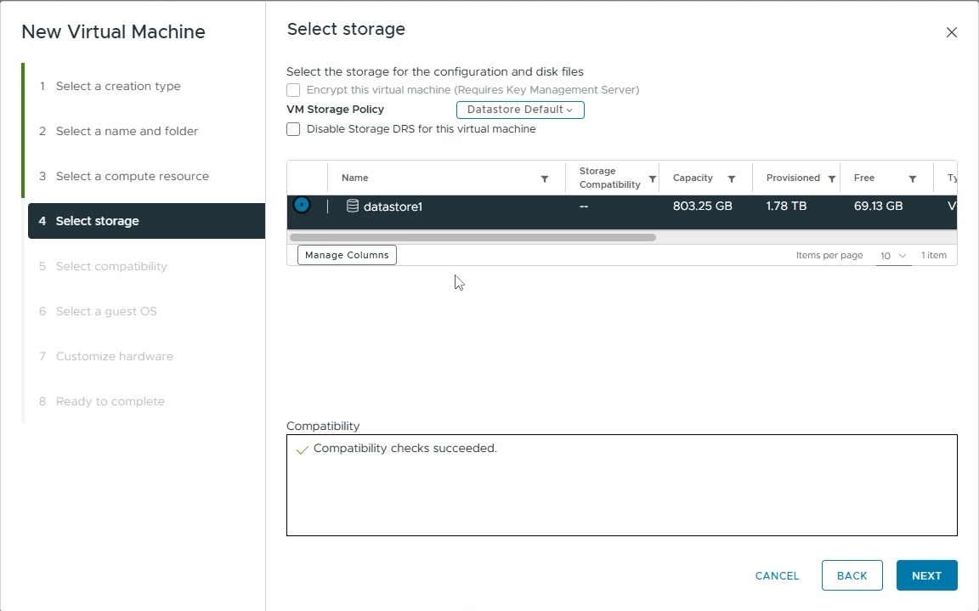
Task: Check Encrypt this virtual machine option
Action: (x=293, y=90)
